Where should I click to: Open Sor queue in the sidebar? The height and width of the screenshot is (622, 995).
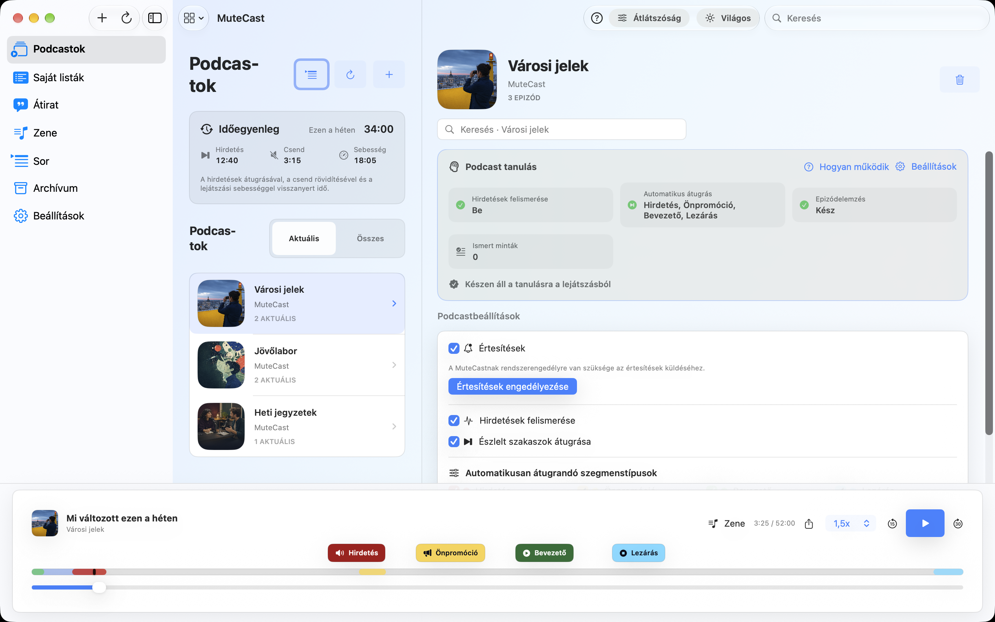(x=86, y=161)
